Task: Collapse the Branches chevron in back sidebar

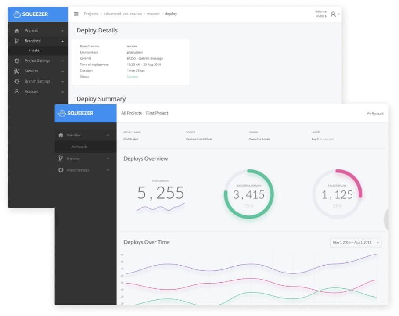Action: click(x=63, y=41)
